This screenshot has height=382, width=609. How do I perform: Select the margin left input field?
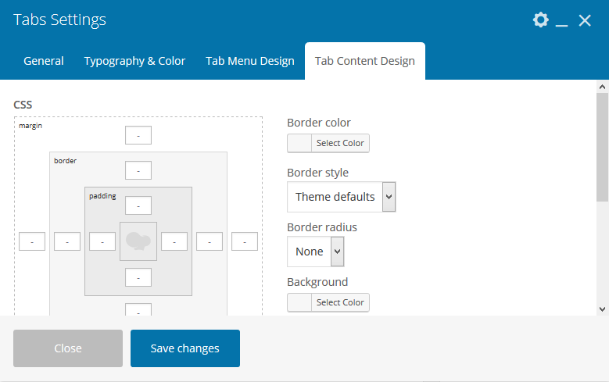[x=32, y=242]
